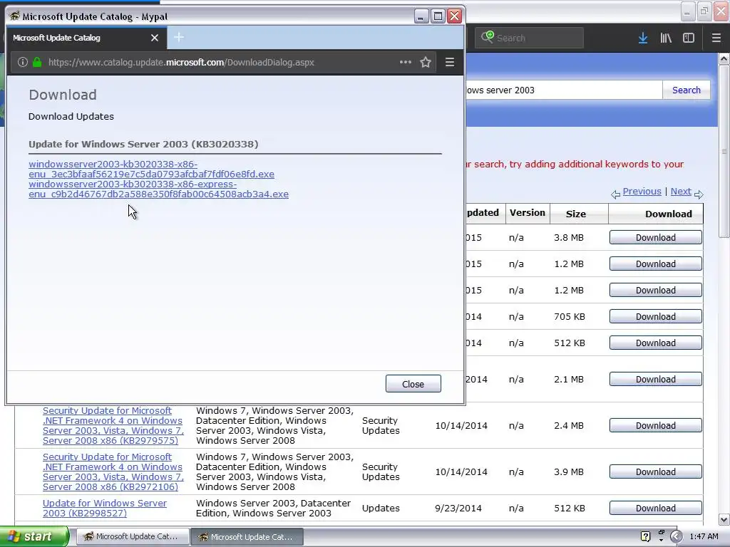730x547 pixels.
Task: Click the system clock showing 1:47 AM
Action: [704, 536]
